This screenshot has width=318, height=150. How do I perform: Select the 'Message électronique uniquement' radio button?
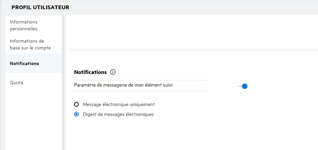[x=76, y=104]
